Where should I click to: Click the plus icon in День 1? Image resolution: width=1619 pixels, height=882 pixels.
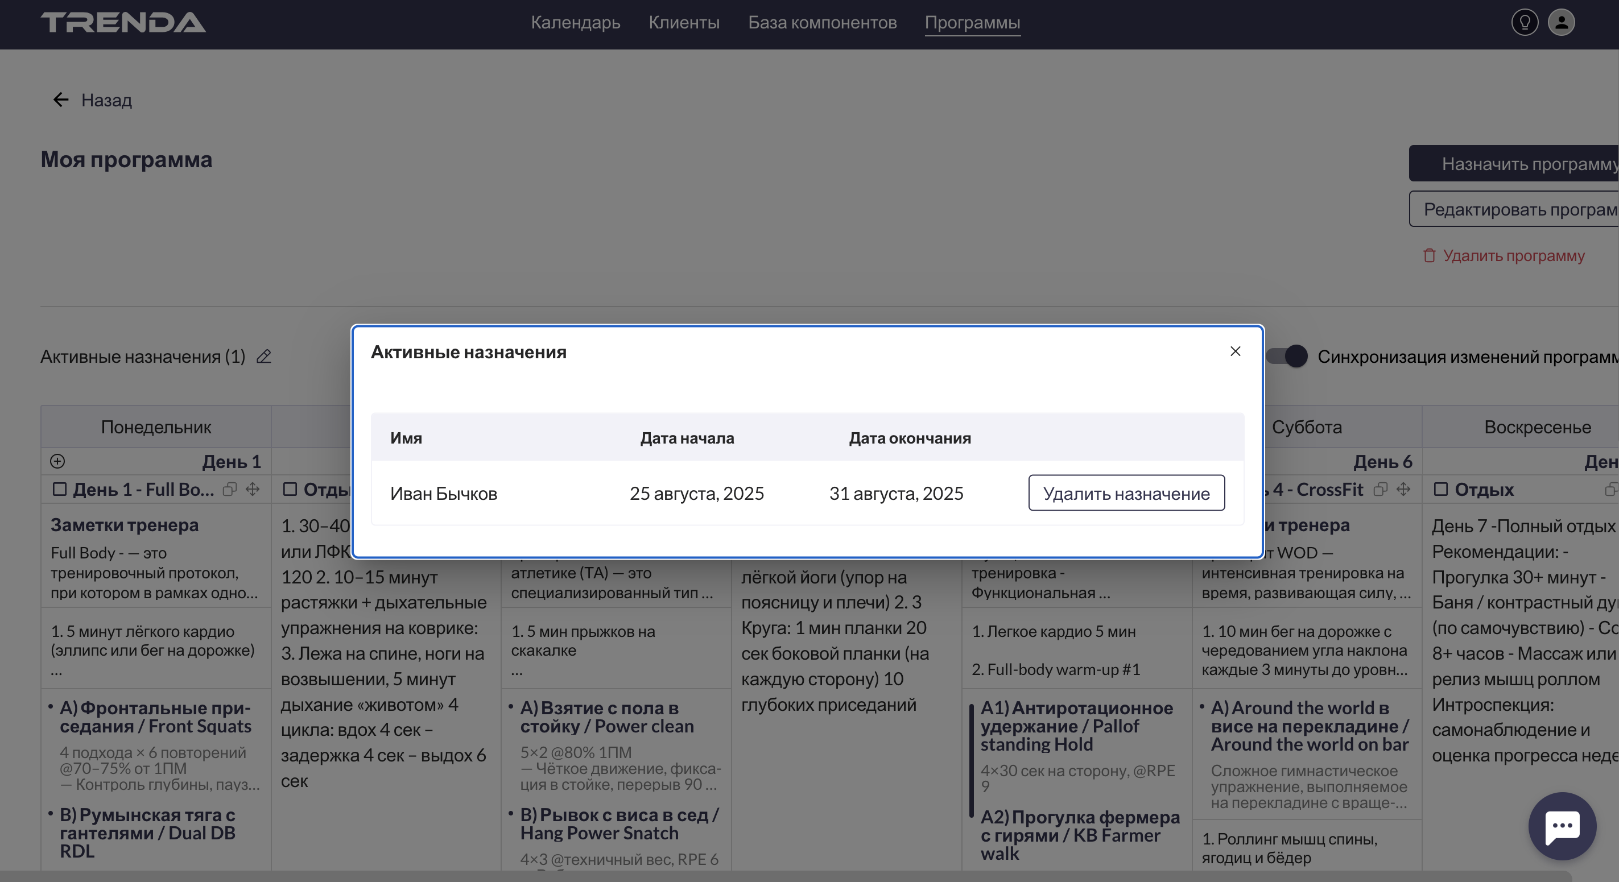57,462
